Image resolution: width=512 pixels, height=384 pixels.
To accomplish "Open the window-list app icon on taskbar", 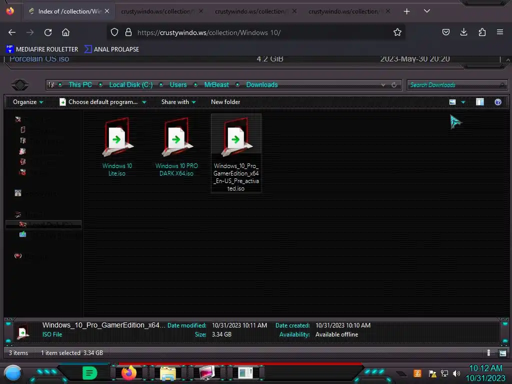I will (x=245, y=373).
